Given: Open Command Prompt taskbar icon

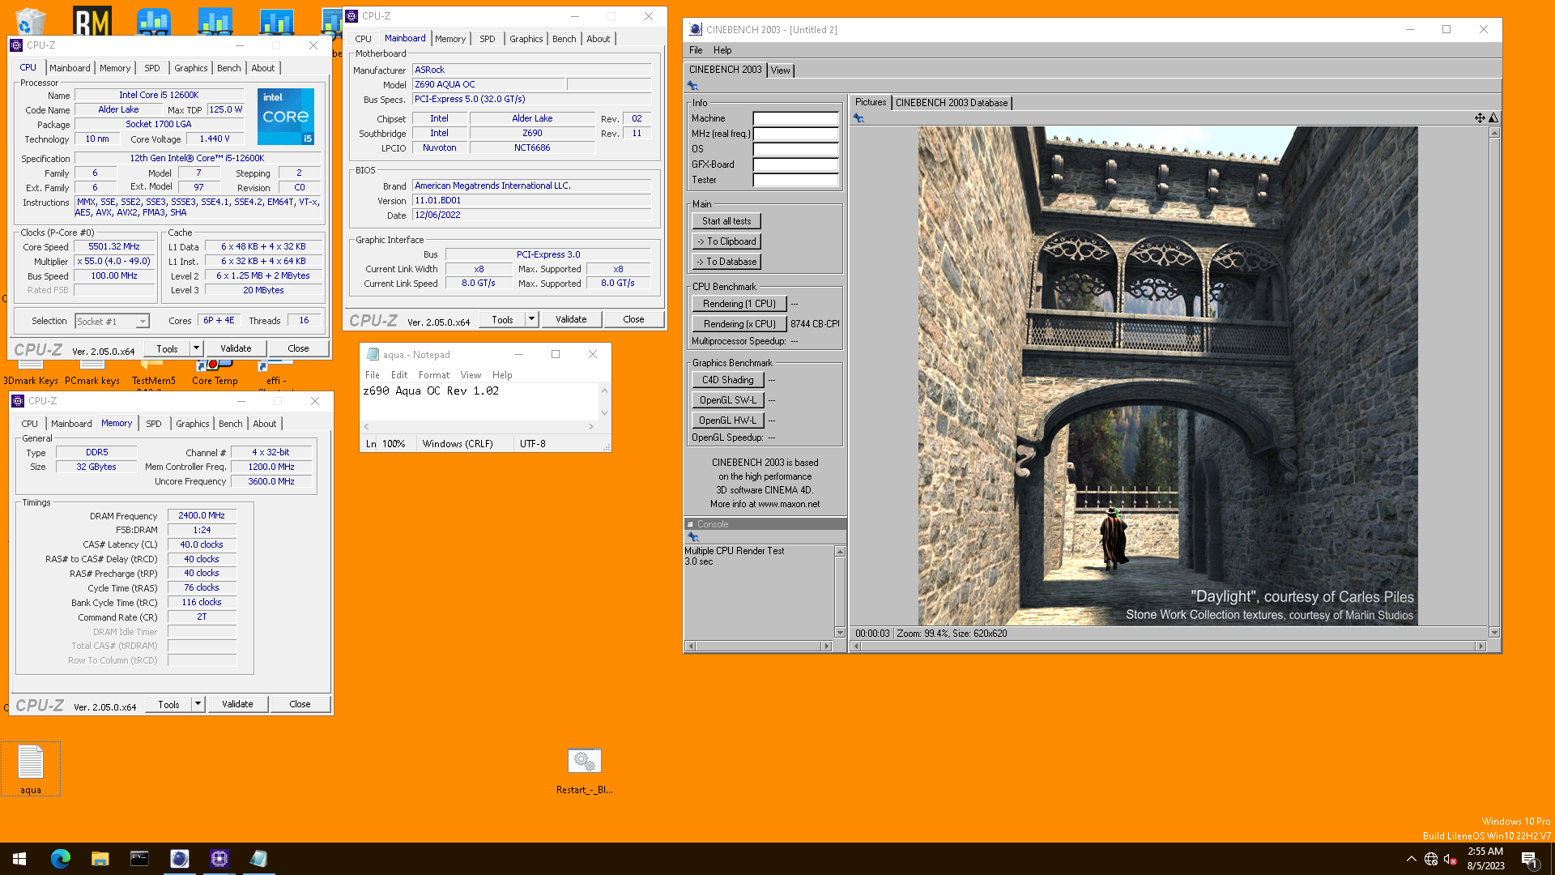Looking at the screenshot, I should click(139, 858).
